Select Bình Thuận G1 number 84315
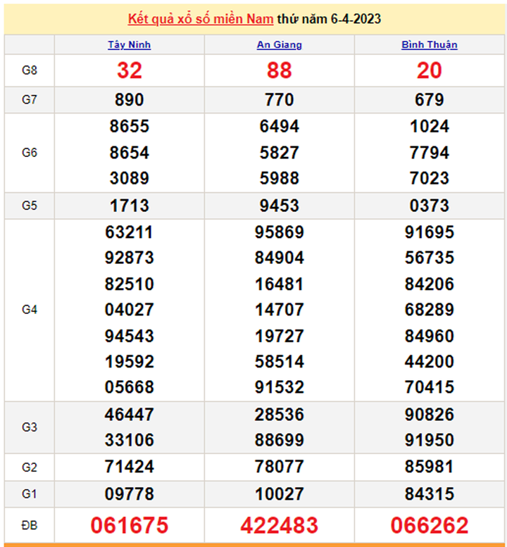This screenshot has height=547, width=507. tap(429, 493)
